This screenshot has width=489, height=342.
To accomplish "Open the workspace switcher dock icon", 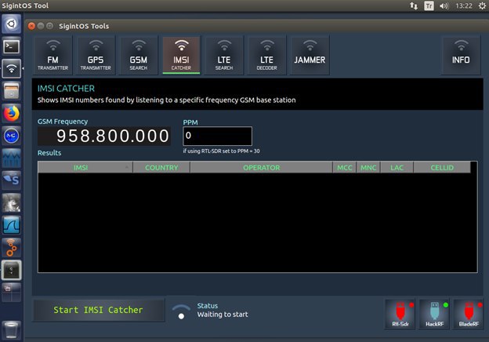I will (12, 292).
